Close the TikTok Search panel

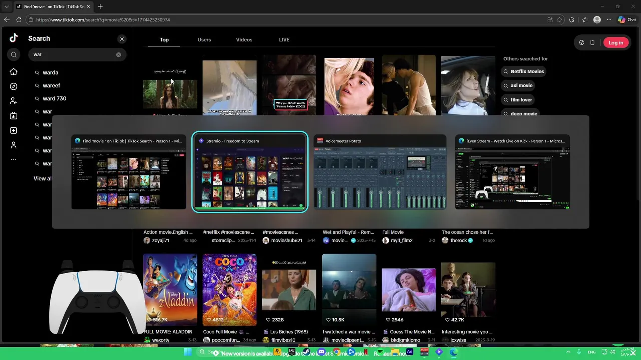[x=122, y=39]
